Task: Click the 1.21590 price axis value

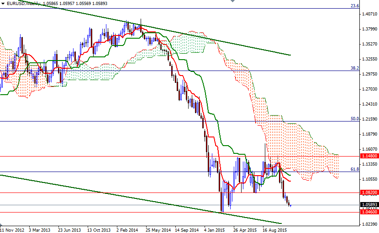Action: (369, 119)
